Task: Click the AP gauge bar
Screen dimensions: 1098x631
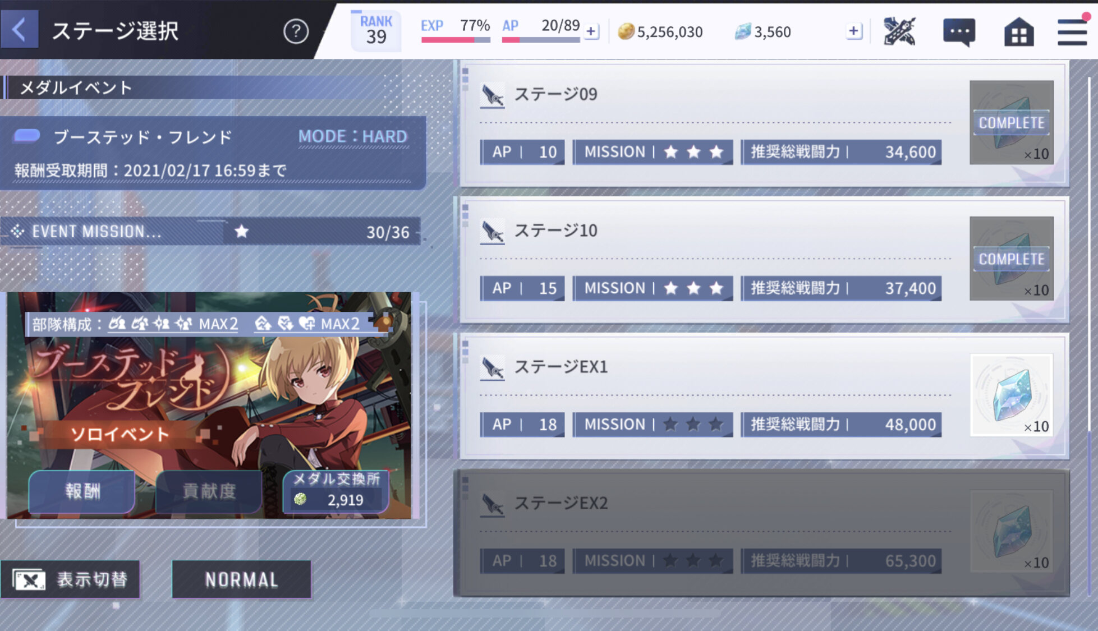Action: [x=540, y=40]
